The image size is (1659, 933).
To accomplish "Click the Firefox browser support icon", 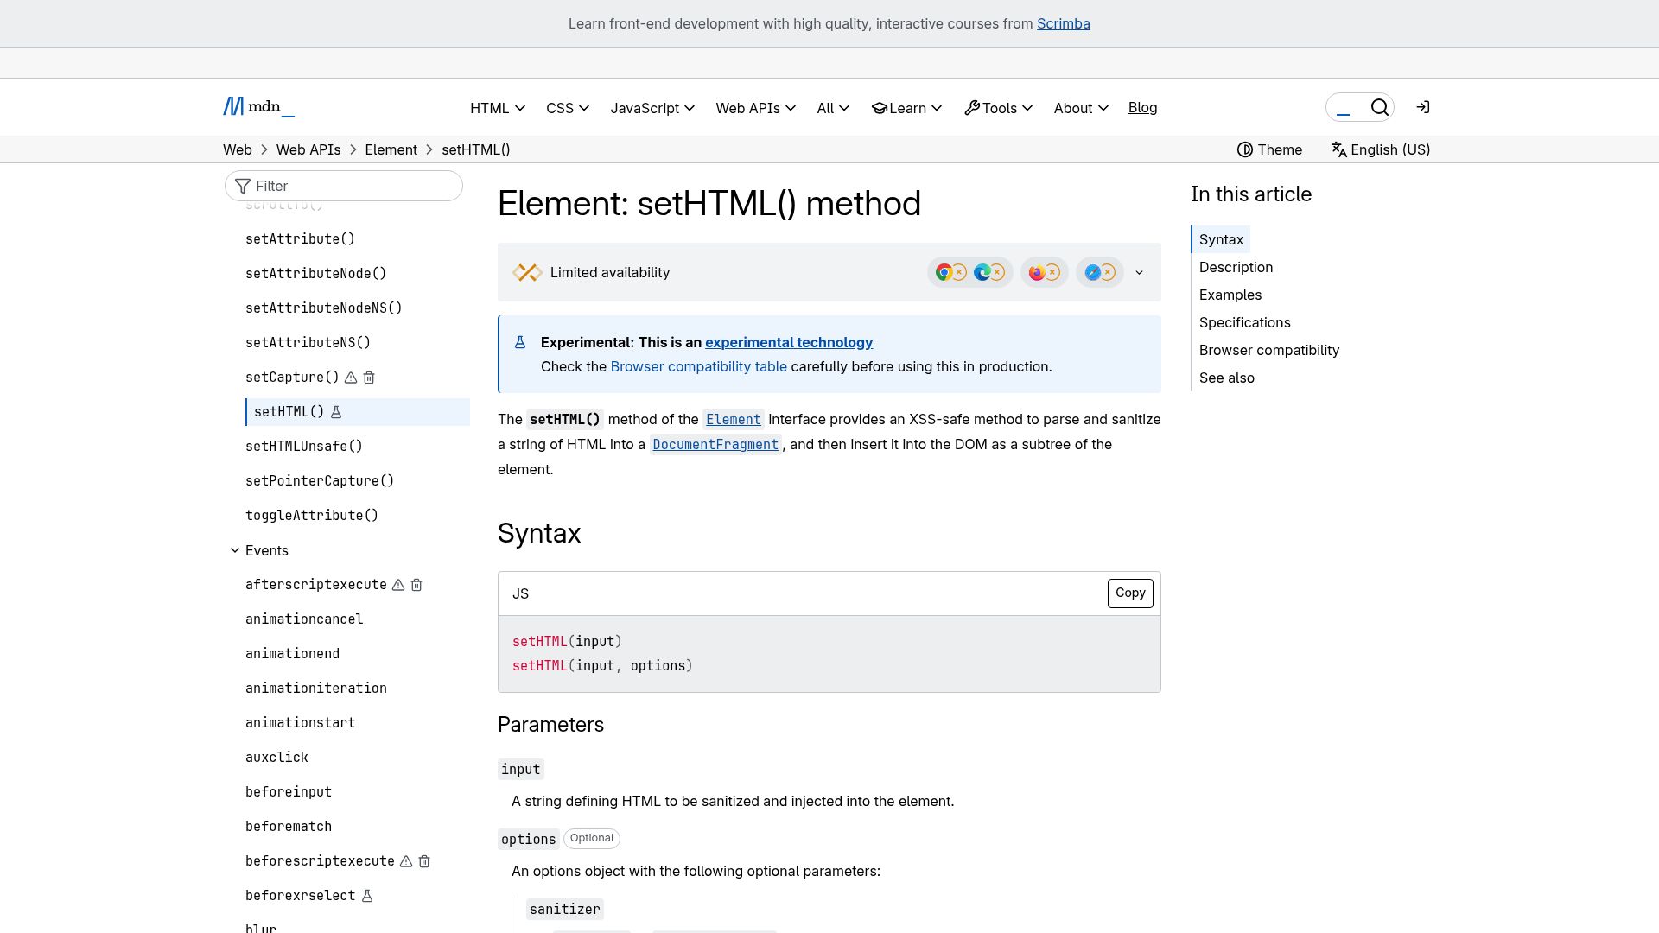I will click(x=1037, y=272).
